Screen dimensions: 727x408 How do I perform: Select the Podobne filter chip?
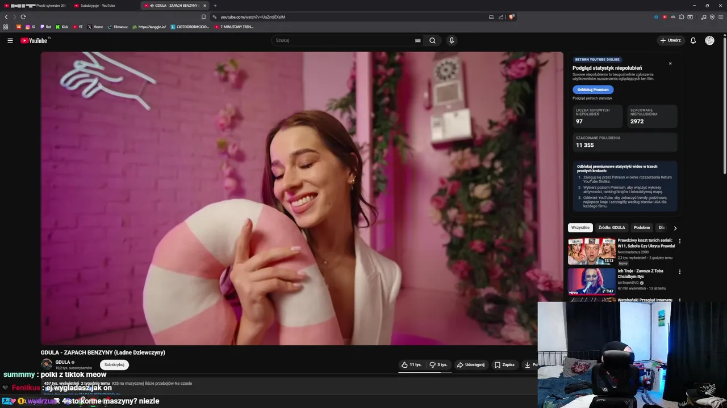pos(642,228)
